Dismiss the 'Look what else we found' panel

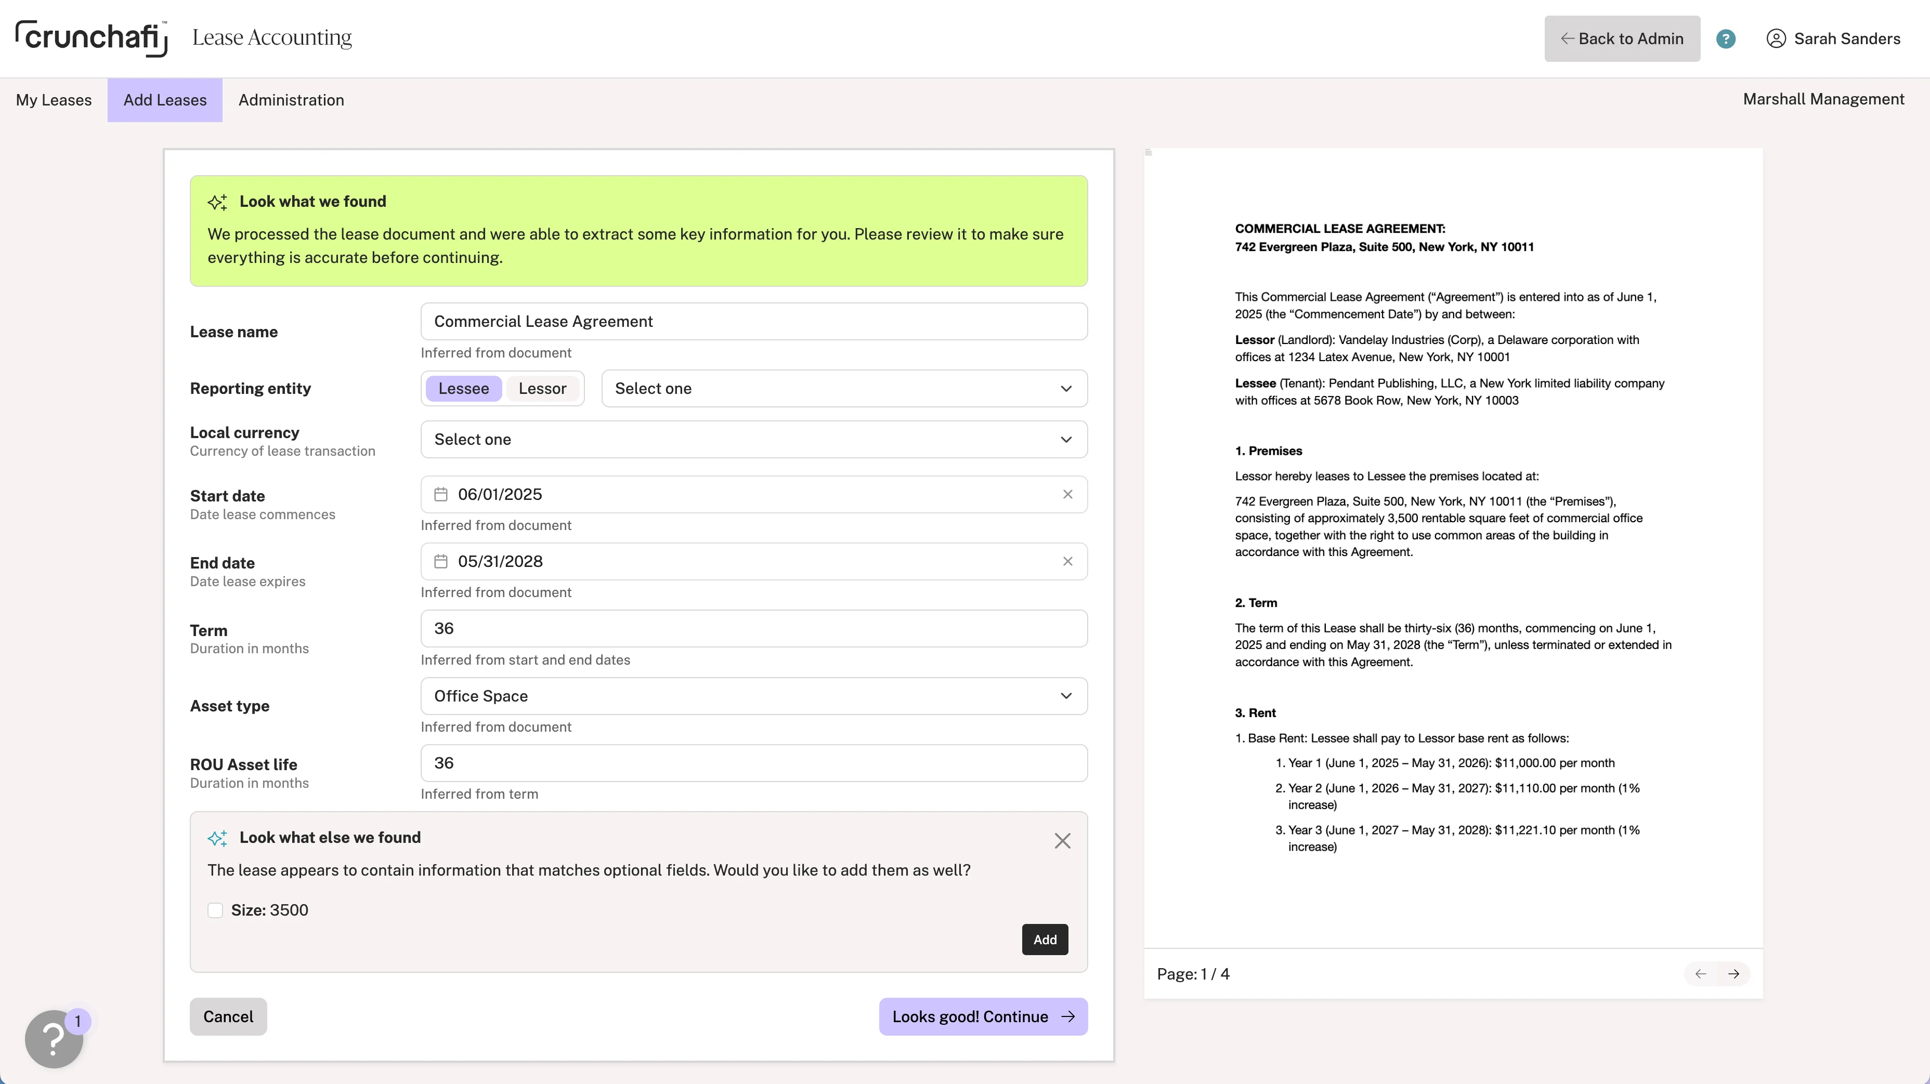tap(1062, 841)
